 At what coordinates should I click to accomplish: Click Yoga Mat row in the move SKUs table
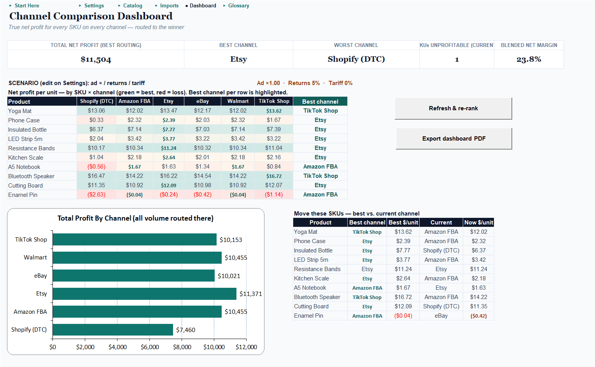click(394, 232)
